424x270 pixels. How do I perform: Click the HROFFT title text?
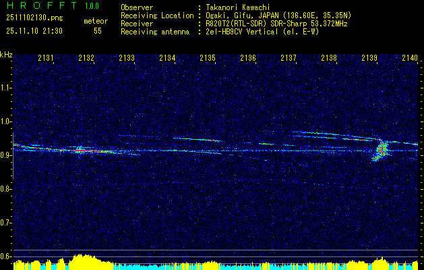(42, 5)
